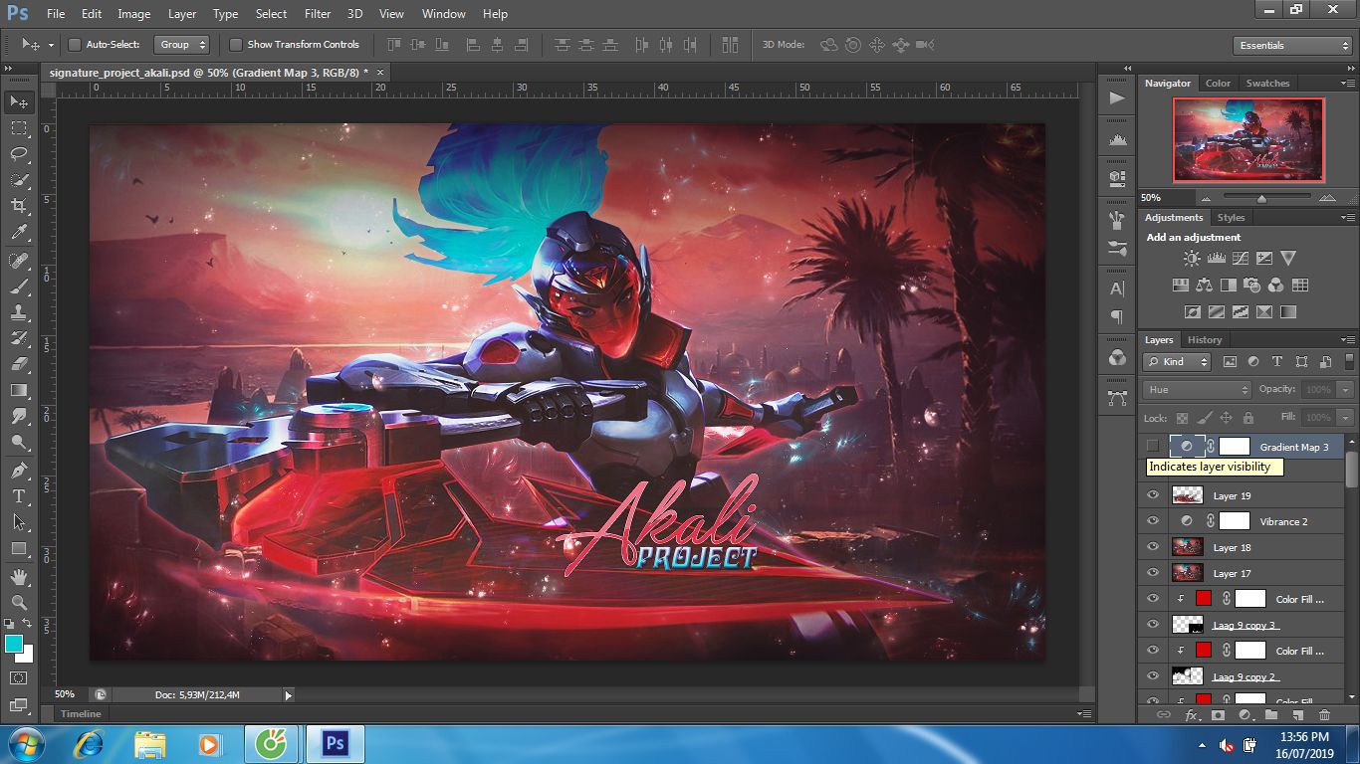This screenshot has height=764, width=1360.
Task: Click the cyan foreground color swatch
Action: pos(14,644)
